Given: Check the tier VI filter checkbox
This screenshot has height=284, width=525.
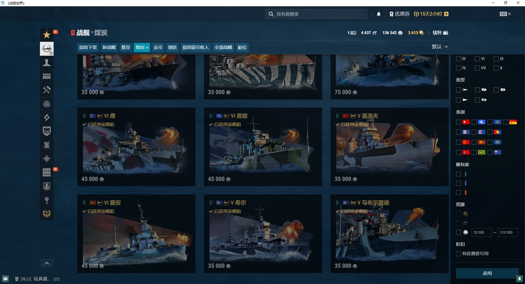Looking at the screenshot, I should (477, 59).
